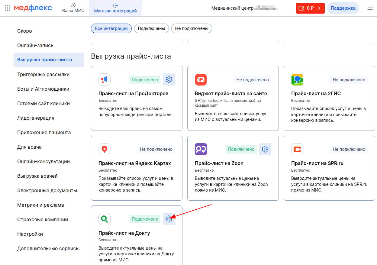Open settings gear for Прайс-лист на Zoon
377x265 pixels.
[265, 149]
